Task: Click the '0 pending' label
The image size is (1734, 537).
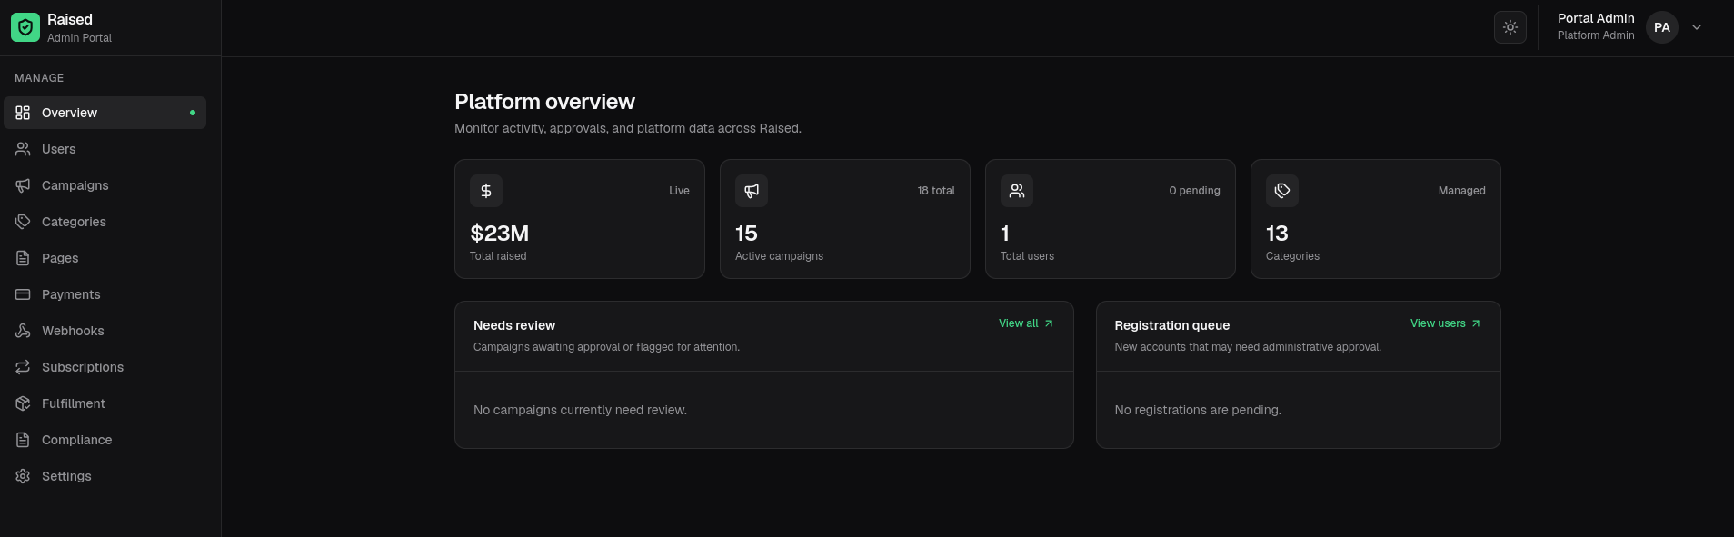Action: tap(1194, 191)
